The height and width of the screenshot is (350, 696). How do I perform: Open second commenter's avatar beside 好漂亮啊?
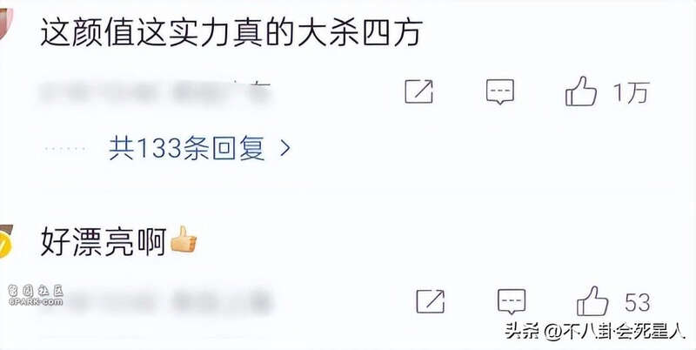[x=5, y=241]
